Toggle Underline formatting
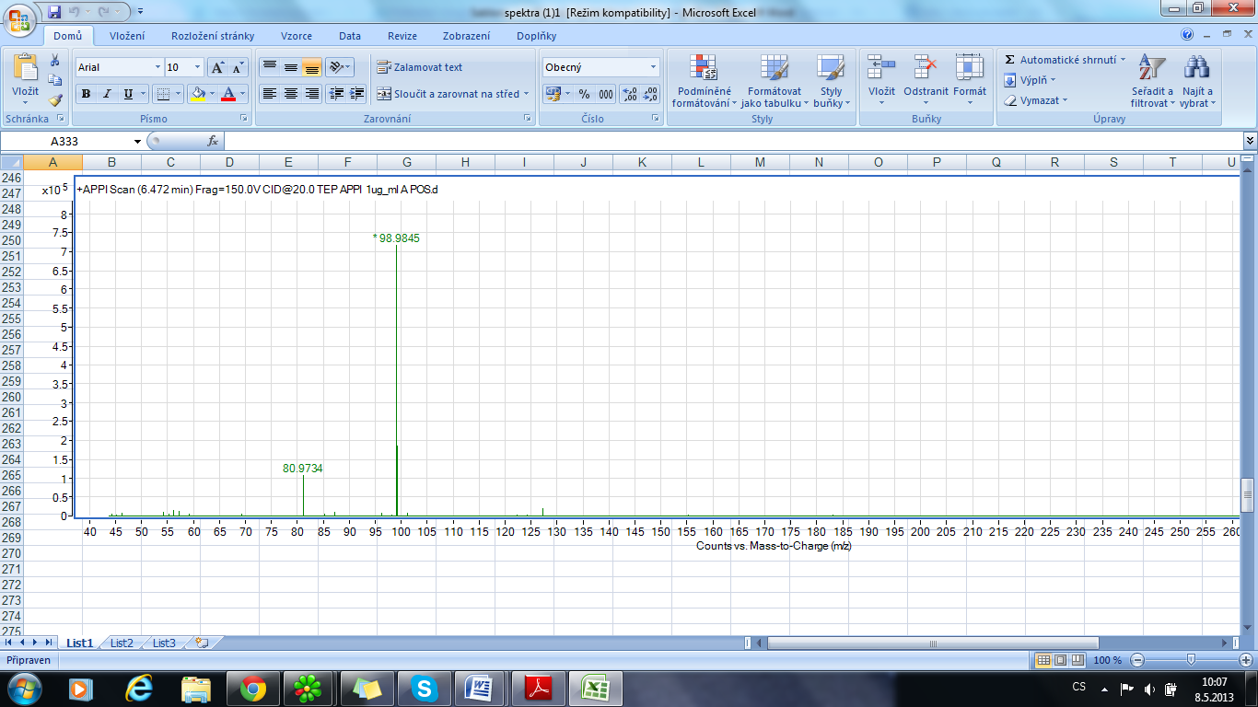The image size is (1258, 707). tap(129, 94)
